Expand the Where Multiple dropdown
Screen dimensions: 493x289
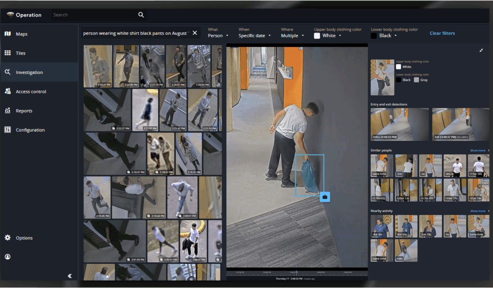click(293, 36)
